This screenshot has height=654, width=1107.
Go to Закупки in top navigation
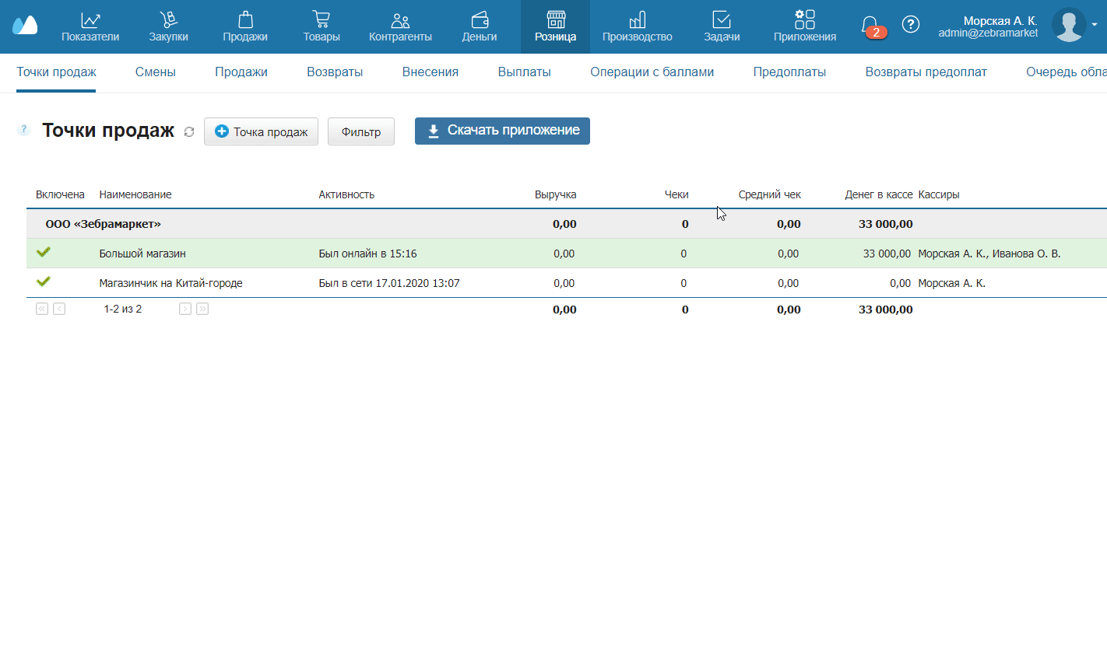point(168,26)
